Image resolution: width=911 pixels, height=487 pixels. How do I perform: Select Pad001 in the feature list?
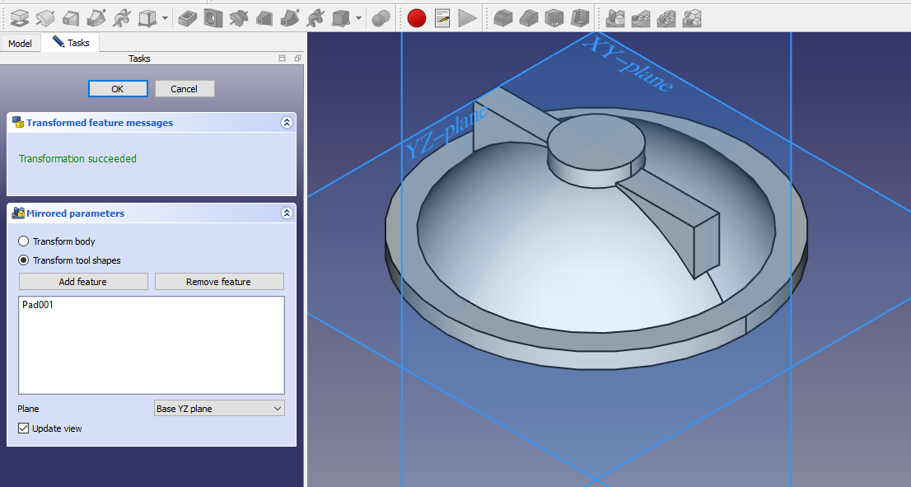click(x=38, y=305)
